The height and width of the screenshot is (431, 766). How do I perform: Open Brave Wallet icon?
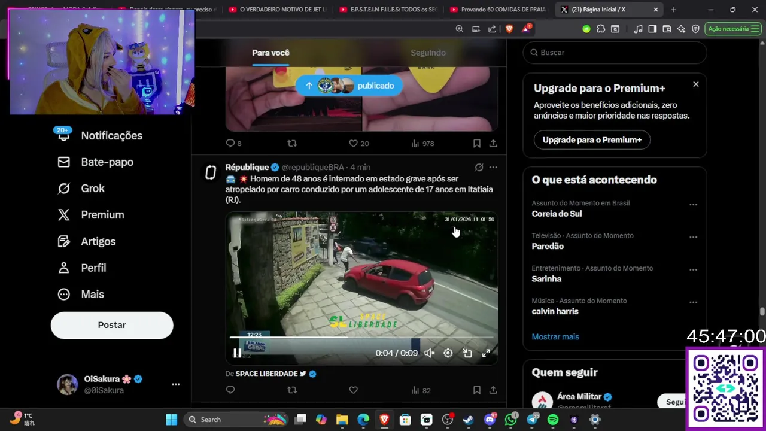click(667, 29)
